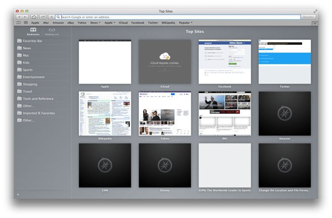Open the CNN Top Sites thumbnail
Viewport: 332px width, 218px height.
[x=105, y=165]
